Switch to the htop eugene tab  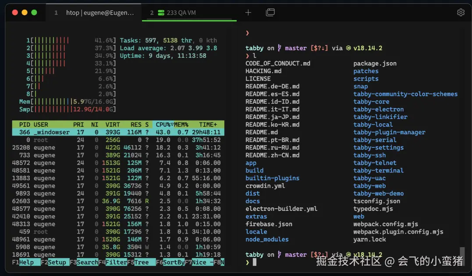click(94, 13)
